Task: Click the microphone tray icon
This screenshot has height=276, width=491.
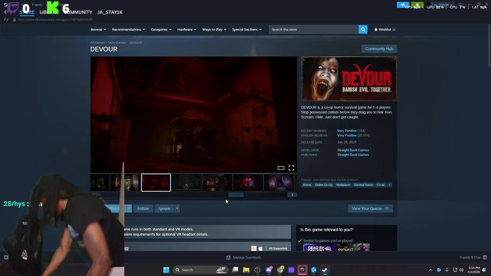Action: [x=447, y=270]
